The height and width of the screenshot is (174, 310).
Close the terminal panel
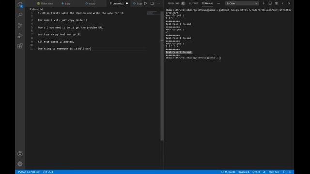point(289,3)
